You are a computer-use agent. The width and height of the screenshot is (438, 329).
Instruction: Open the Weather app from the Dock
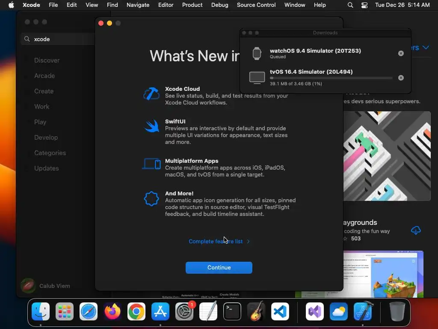(x=339, y=311)
